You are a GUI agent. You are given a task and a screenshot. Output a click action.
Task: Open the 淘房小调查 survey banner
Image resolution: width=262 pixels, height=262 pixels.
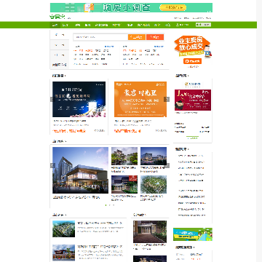coord(131,7)
